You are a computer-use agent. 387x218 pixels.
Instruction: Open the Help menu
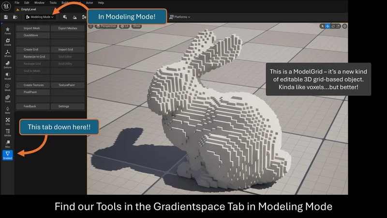[x=101, y=3]
